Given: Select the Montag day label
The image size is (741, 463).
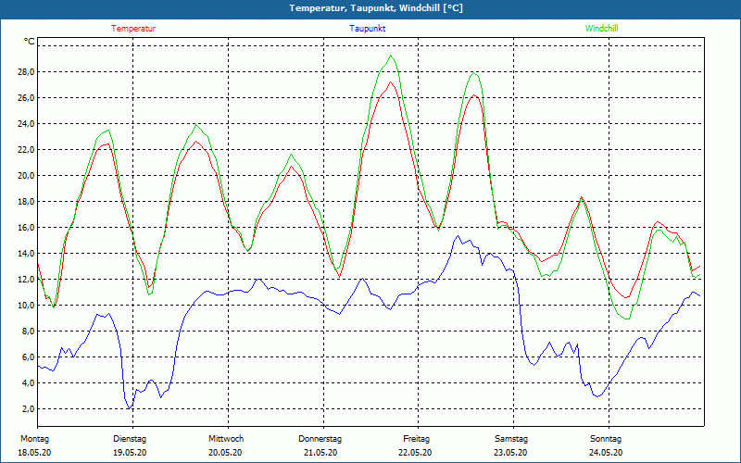Looking at the screenshot, I should coord(34,439).
